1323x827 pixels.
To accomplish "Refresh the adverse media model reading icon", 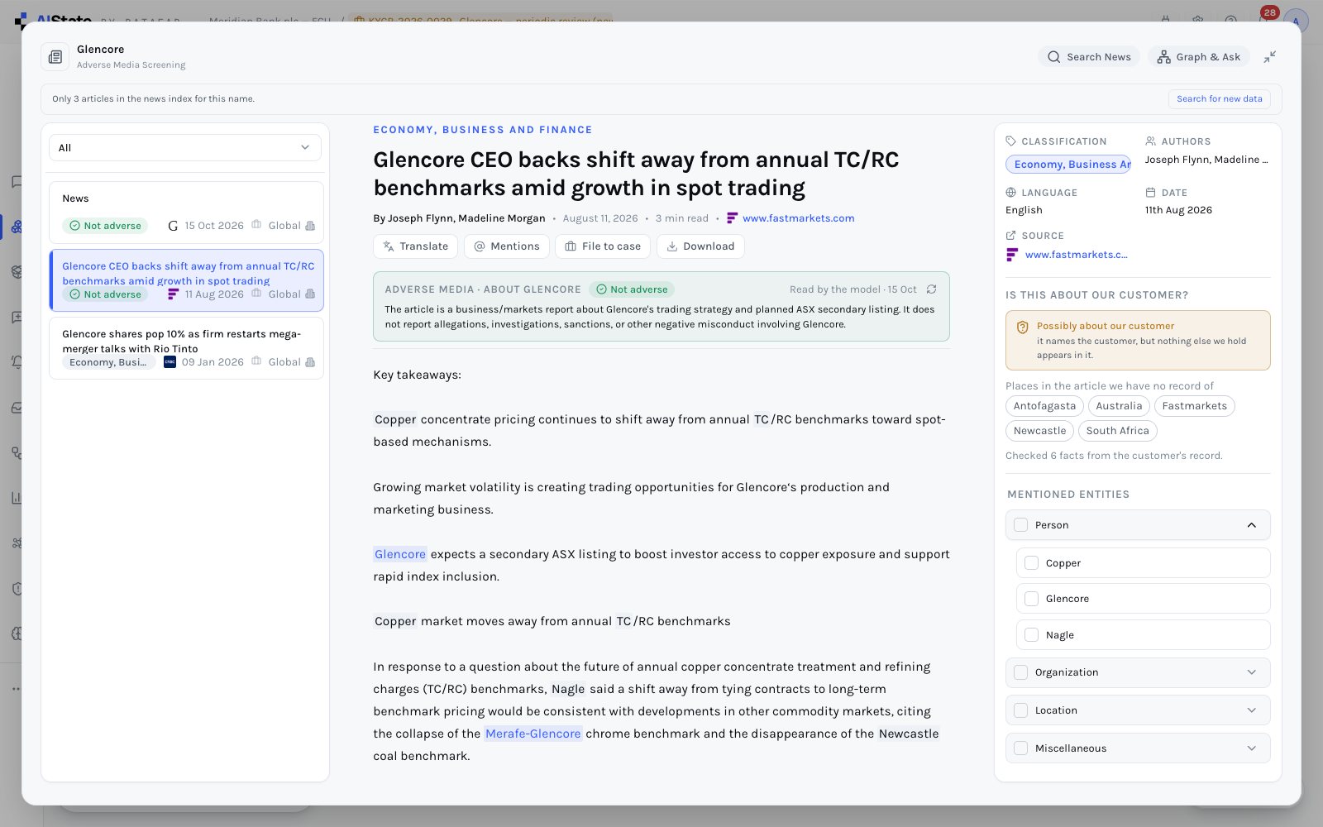I will 931,289.
